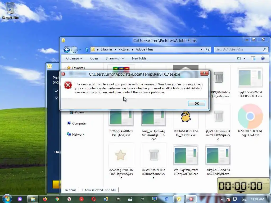Open the Recycle Bin on the desktop

pos(10,11)
